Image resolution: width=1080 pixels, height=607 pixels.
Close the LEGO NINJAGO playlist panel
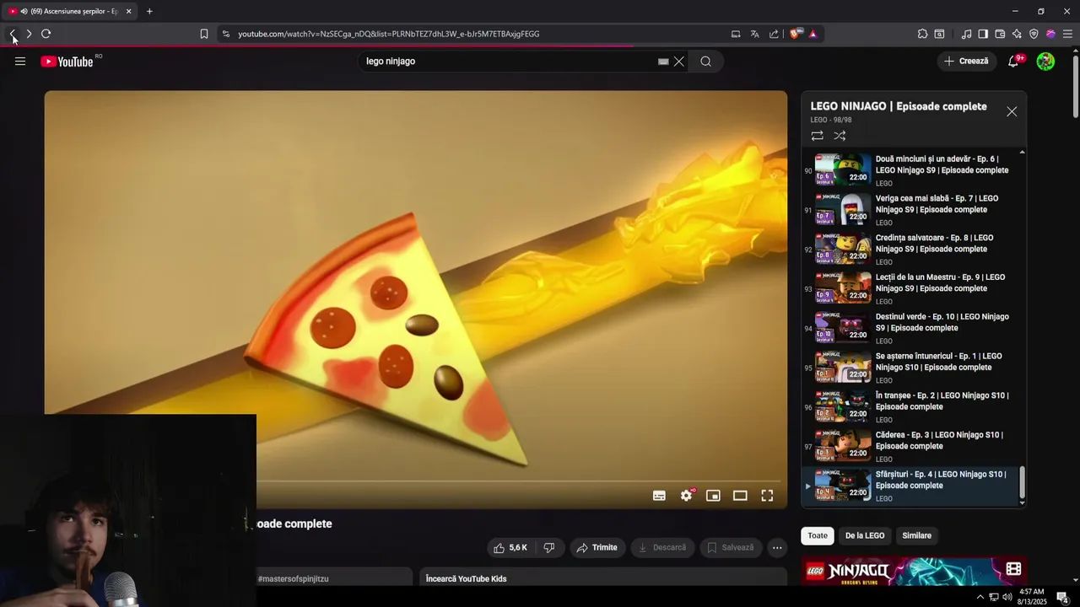click(1012, 111)
